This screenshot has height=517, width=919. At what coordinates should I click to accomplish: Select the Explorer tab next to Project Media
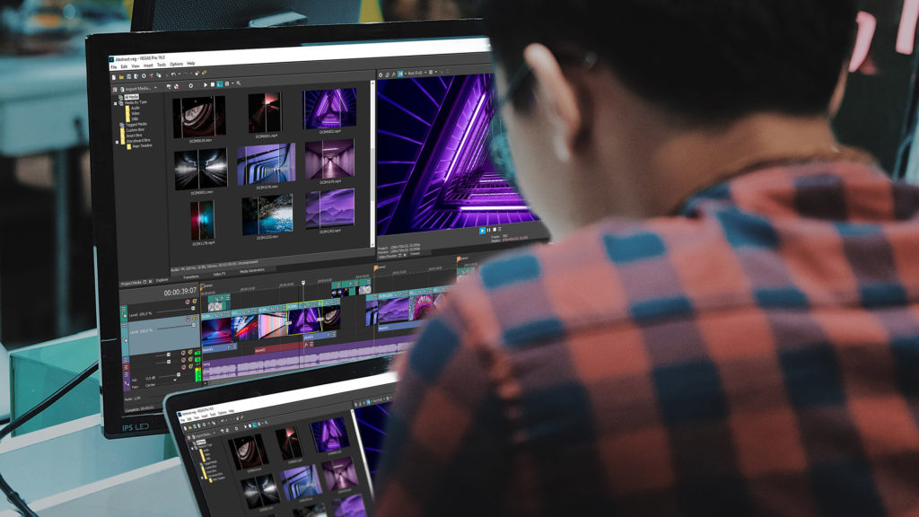[162, 281]
